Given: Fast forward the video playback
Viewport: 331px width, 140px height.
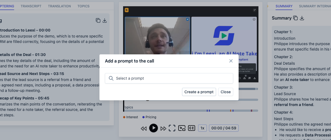Looking at the screenshot, I should (x=163, y=128).
